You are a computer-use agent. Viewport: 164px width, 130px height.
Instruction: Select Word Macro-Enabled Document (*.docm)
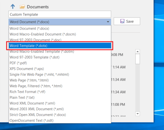pyautogui.click(x=60, y=34)
